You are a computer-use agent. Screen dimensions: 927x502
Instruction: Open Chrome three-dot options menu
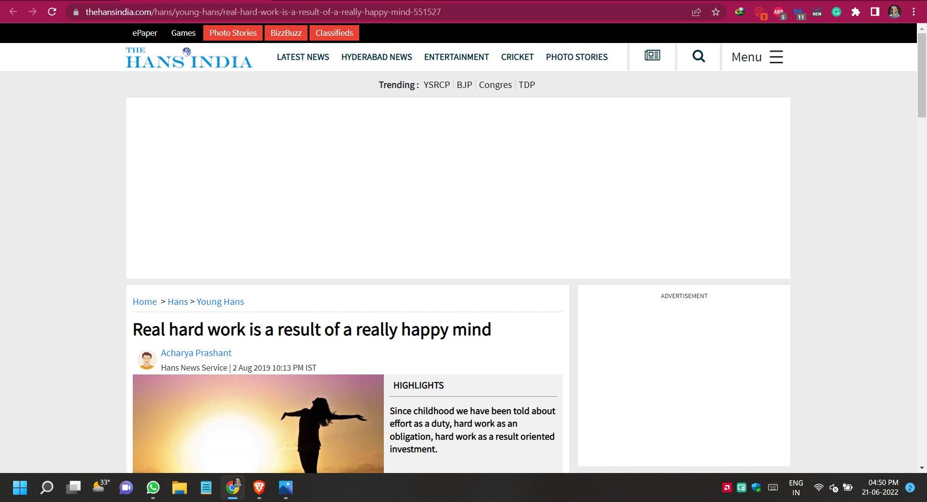coord(913,12)
